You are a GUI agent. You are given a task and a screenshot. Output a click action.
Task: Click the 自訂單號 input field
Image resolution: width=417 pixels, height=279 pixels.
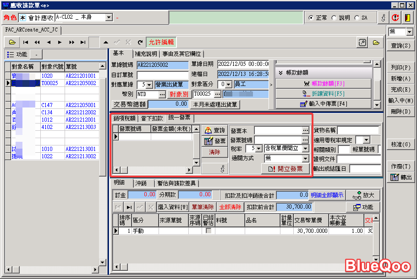click(162, 75)
